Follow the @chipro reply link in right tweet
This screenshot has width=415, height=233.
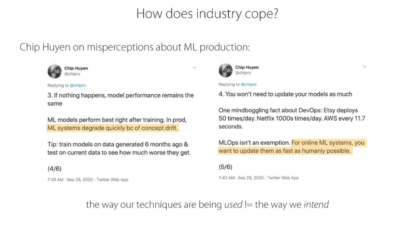pos(249,84)
